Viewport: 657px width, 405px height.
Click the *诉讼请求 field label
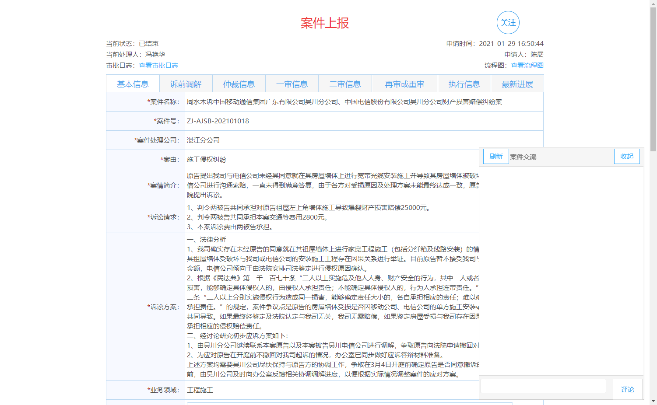coord(163,217)
